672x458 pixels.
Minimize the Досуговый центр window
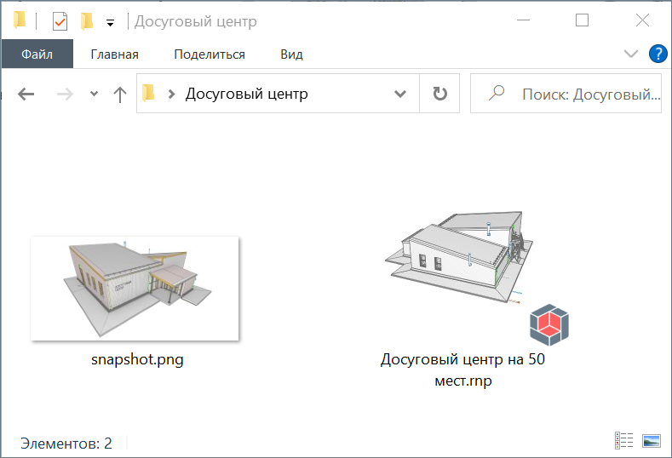(x=523, y=20)
